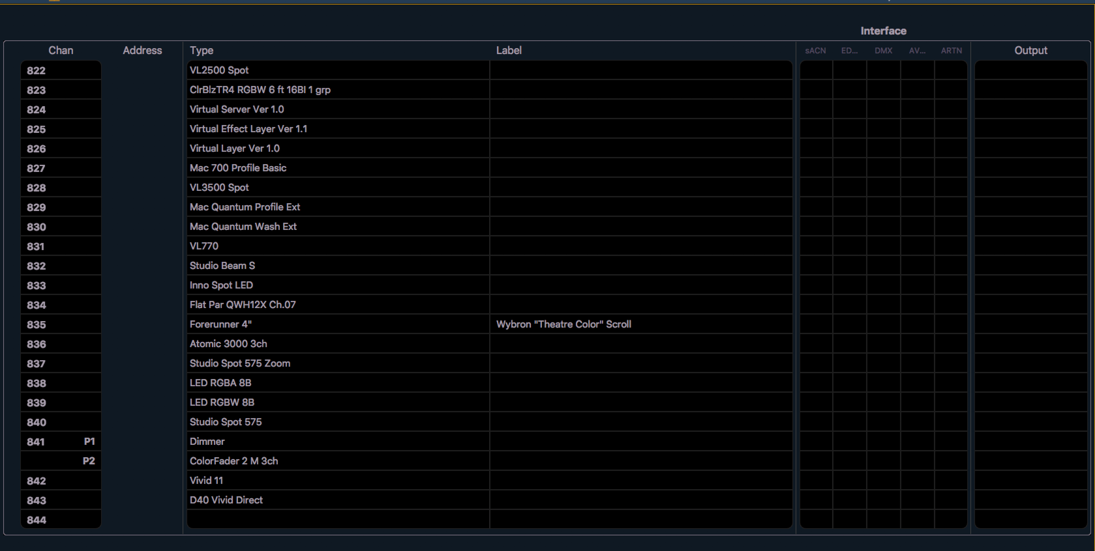Select channel 825 cell

61,129
